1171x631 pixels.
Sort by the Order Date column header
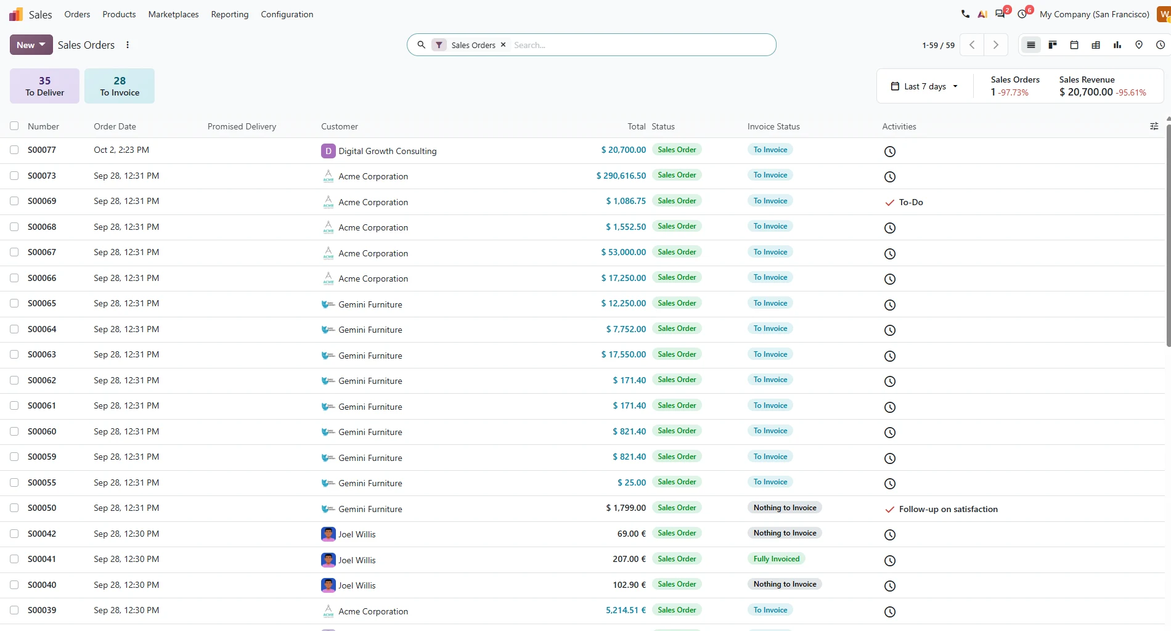tap(115, 126)
